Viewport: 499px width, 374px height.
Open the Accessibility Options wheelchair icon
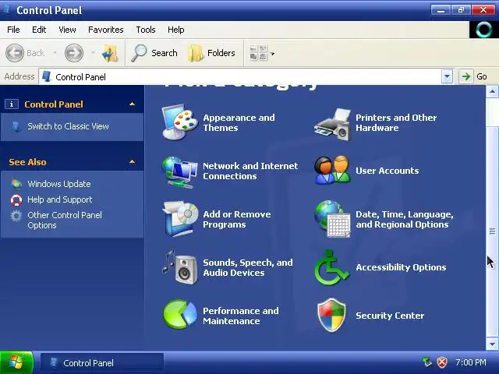tap(331, 267)
